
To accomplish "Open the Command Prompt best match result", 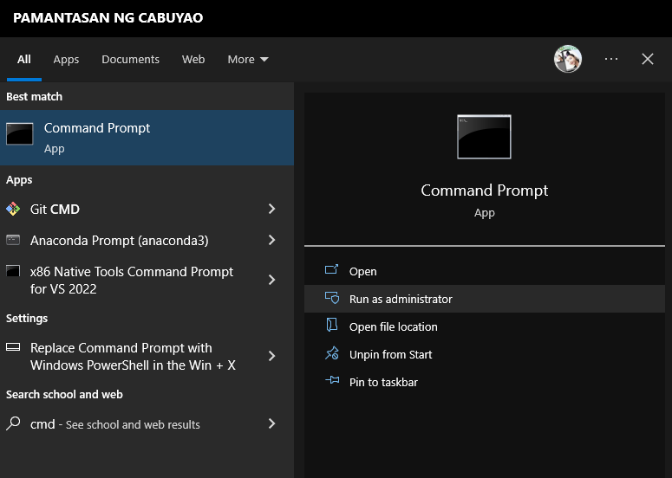I will [147, 138].
